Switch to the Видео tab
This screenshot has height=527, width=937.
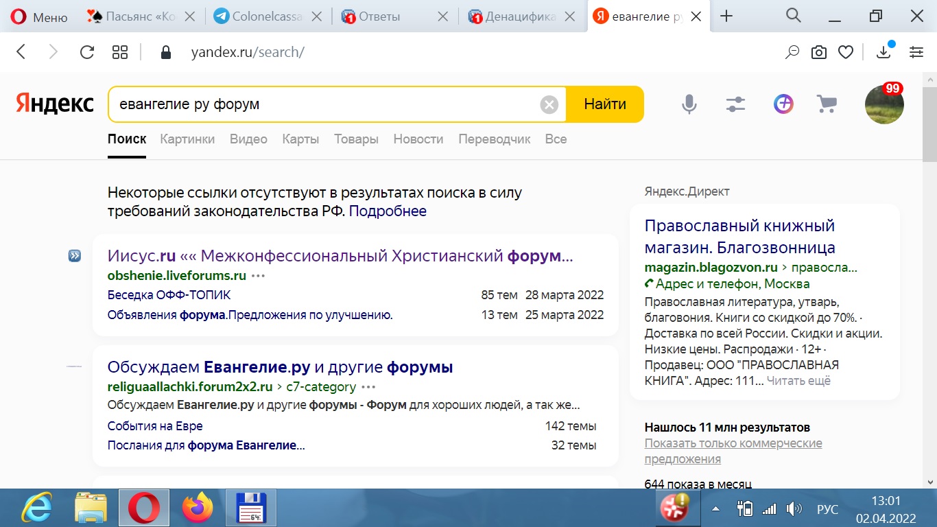tap(248, 139)
